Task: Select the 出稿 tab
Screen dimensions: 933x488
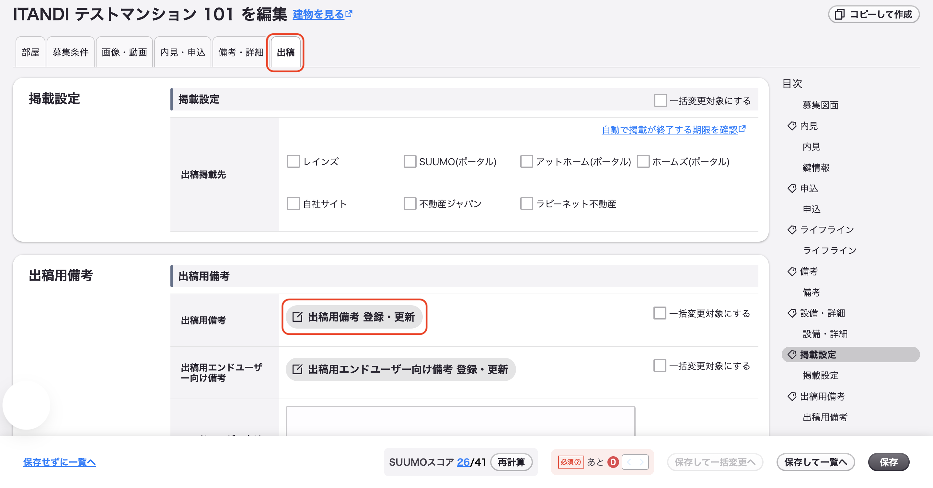Action: click(x=285, y=52)
